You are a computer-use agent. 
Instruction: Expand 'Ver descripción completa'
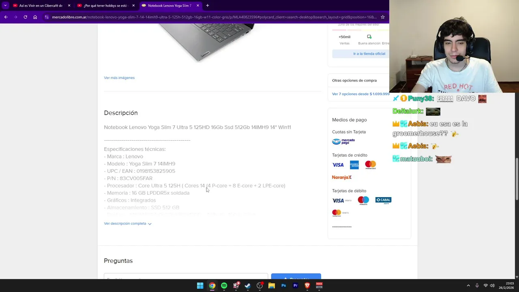tap(127, 223)
